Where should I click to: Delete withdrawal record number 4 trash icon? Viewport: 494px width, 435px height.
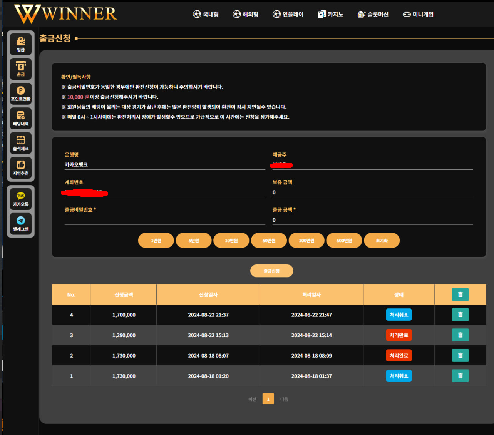(x=460, y=315)
